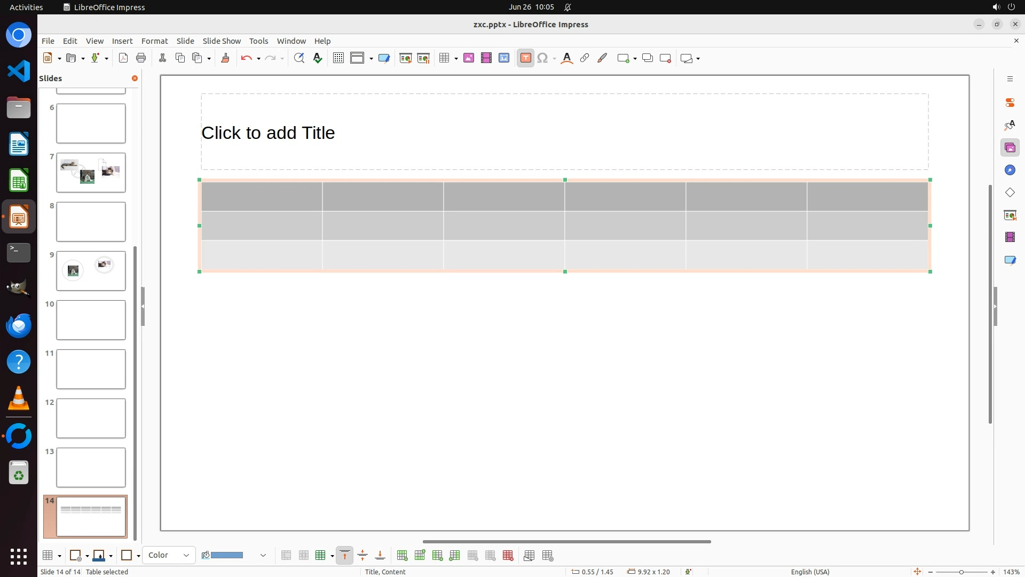The width and height of the screenshot is (1025, 577).
Task: Toggle Center Vertically for the table cells
Action: coord(362,556)
